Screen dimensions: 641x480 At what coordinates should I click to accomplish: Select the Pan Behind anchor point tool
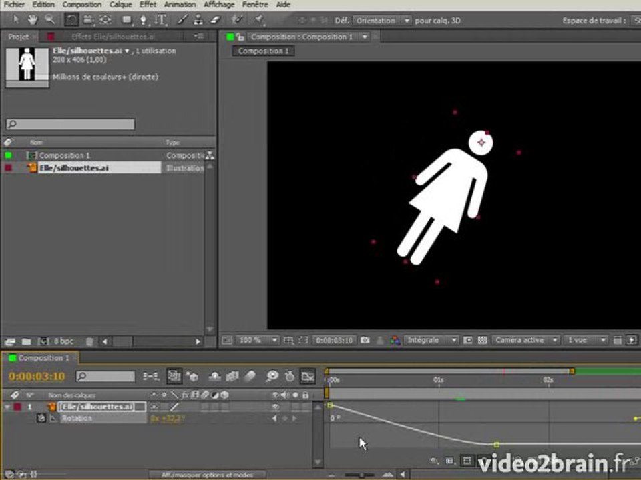[105, 19]
